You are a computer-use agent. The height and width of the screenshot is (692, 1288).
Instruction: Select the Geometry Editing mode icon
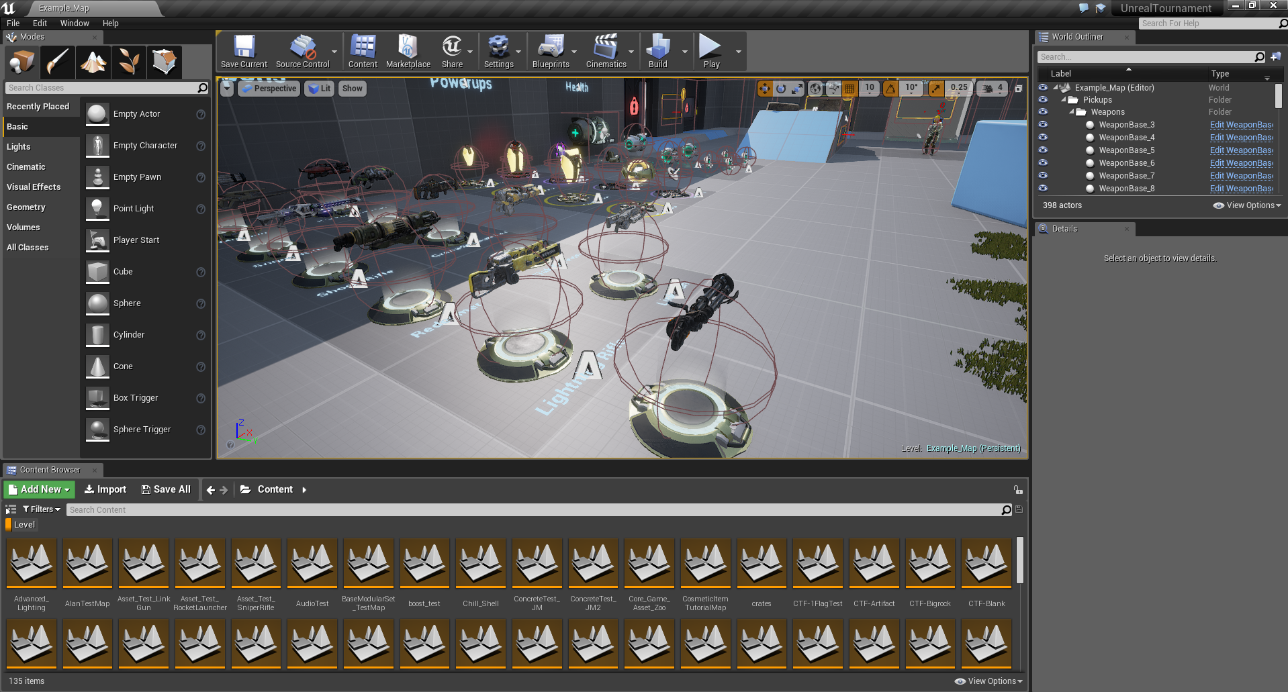coord(165,63)
